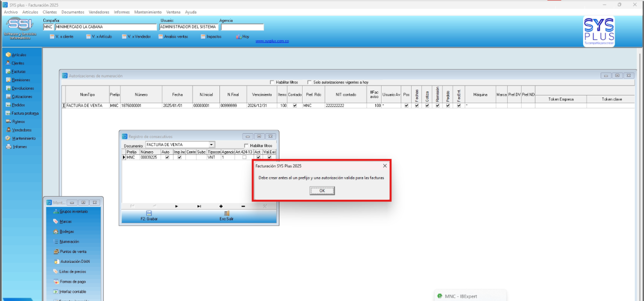Image resolution: width=644 pixels, height=301 pixels.
Task: Open Interfaz contable in maintenance panel
Action: (69, 292)
